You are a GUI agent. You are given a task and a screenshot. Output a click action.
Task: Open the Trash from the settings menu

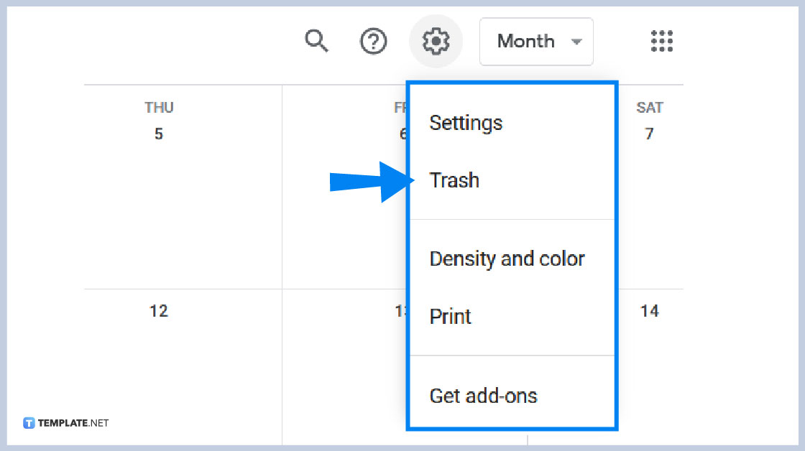(x=454, y=180)
